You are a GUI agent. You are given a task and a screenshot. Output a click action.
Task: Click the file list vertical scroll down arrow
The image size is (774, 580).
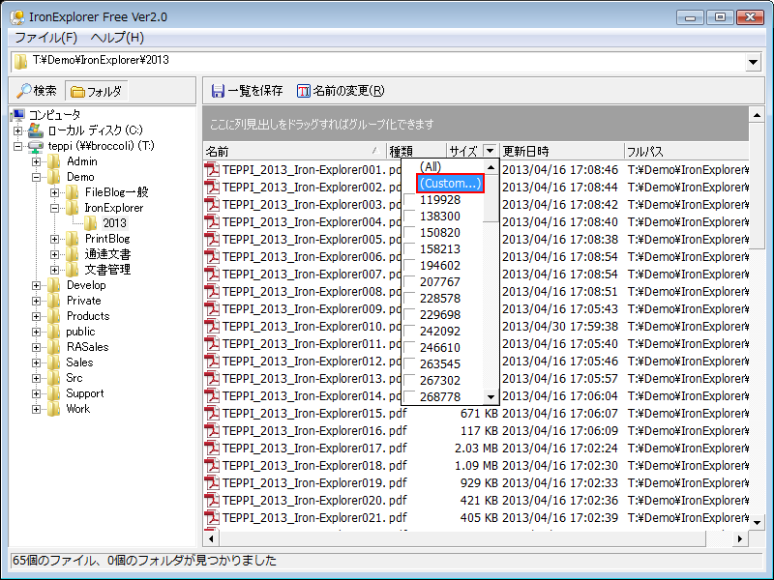tap(757, 521)
